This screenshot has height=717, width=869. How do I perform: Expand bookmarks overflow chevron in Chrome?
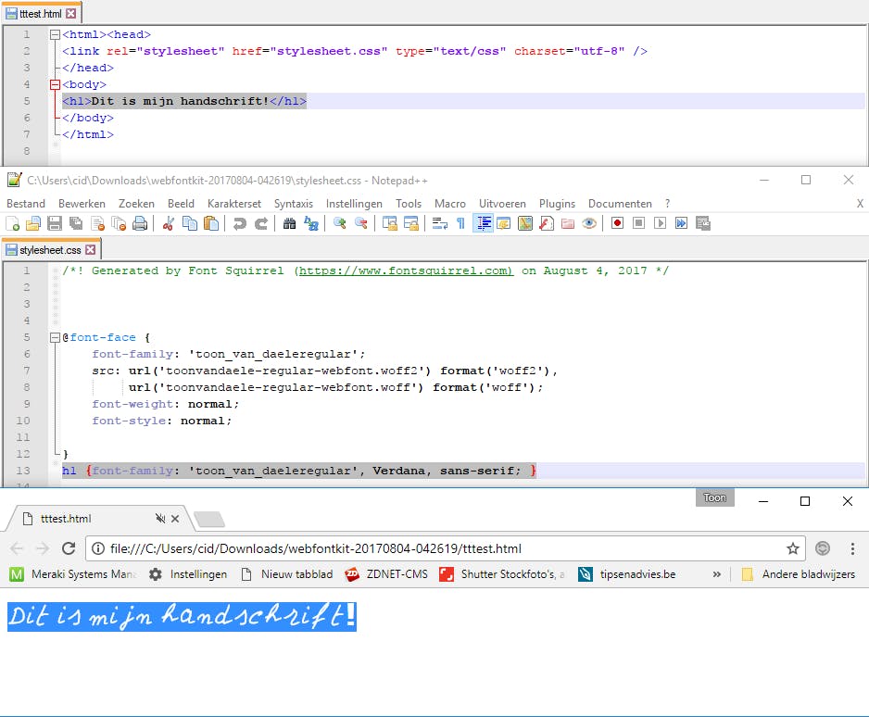click(x=716, y=574)
